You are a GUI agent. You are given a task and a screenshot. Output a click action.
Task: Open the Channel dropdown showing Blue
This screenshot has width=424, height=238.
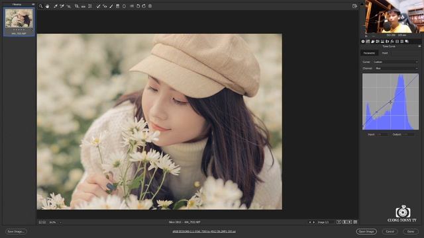tap(397, 68)
